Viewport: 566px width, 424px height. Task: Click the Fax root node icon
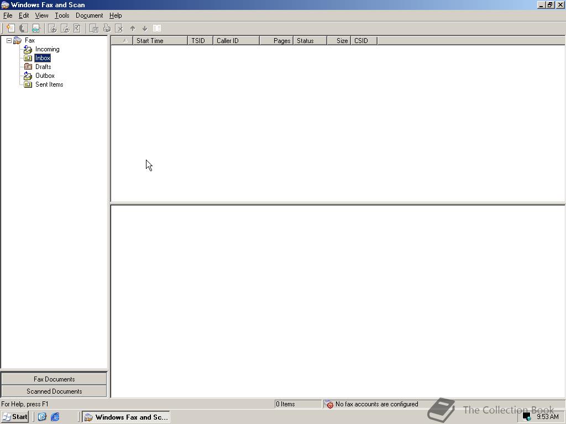pos(17,40)
